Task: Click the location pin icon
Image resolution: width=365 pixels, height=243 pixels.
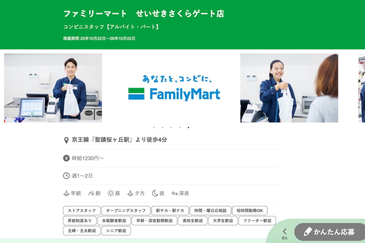Action: coord(66,140)
